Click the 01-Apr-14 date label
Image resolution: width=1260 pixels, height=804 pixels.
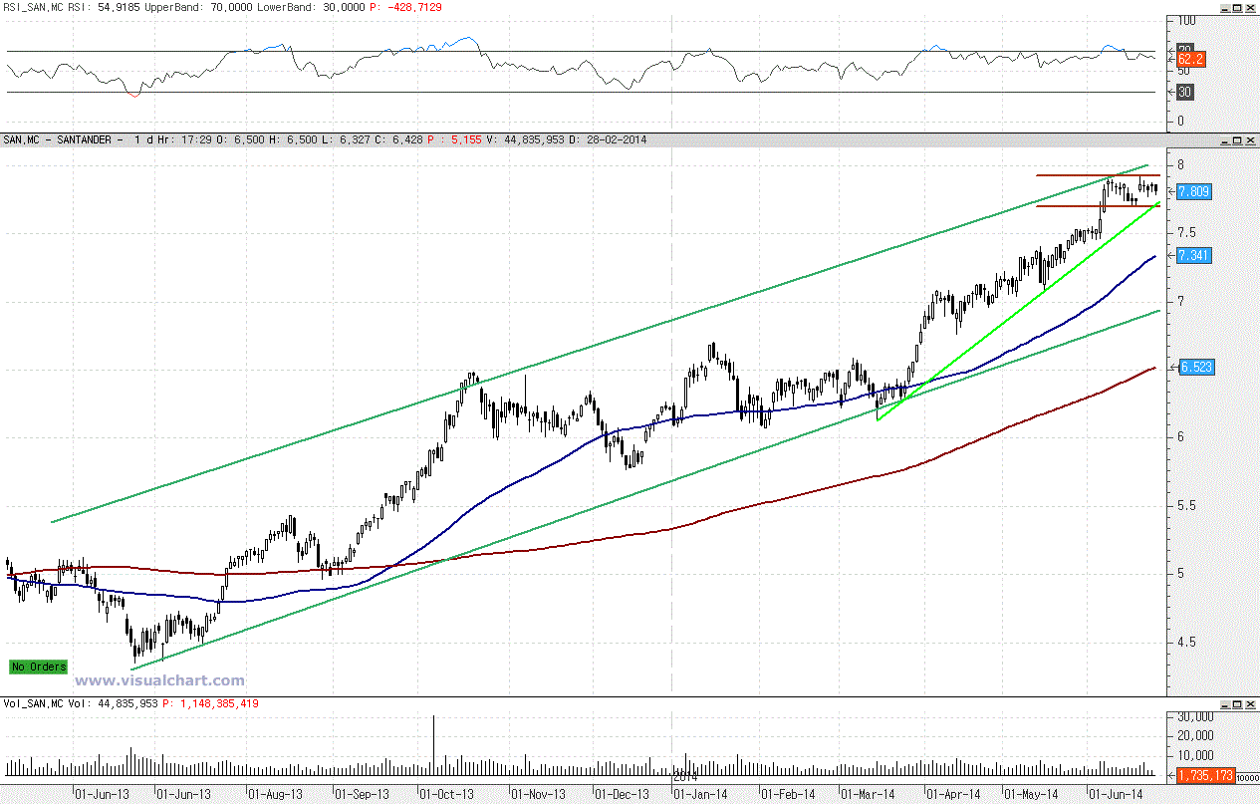[x=953, y=795]
